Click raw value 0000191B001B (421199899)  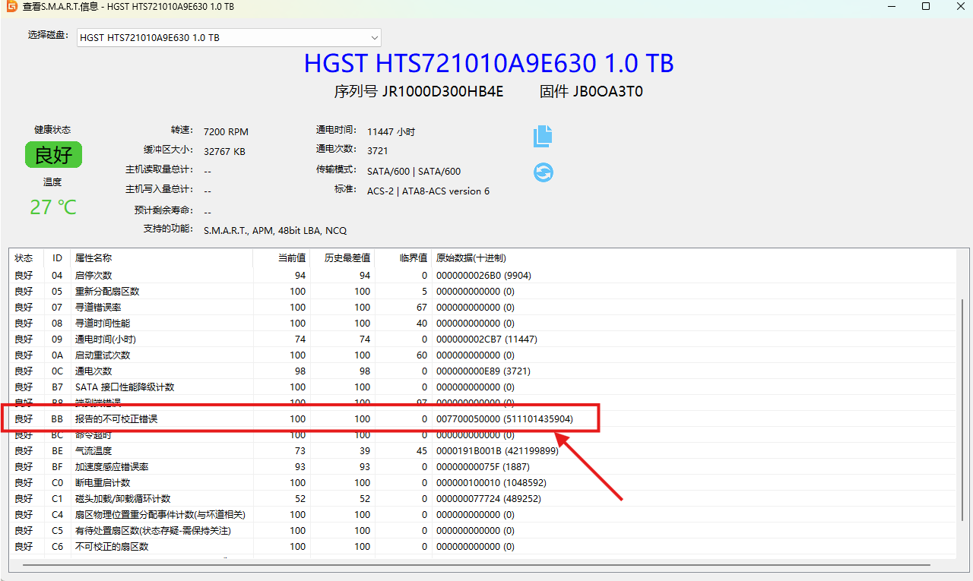pyautogui.click(x=497, y=450)
